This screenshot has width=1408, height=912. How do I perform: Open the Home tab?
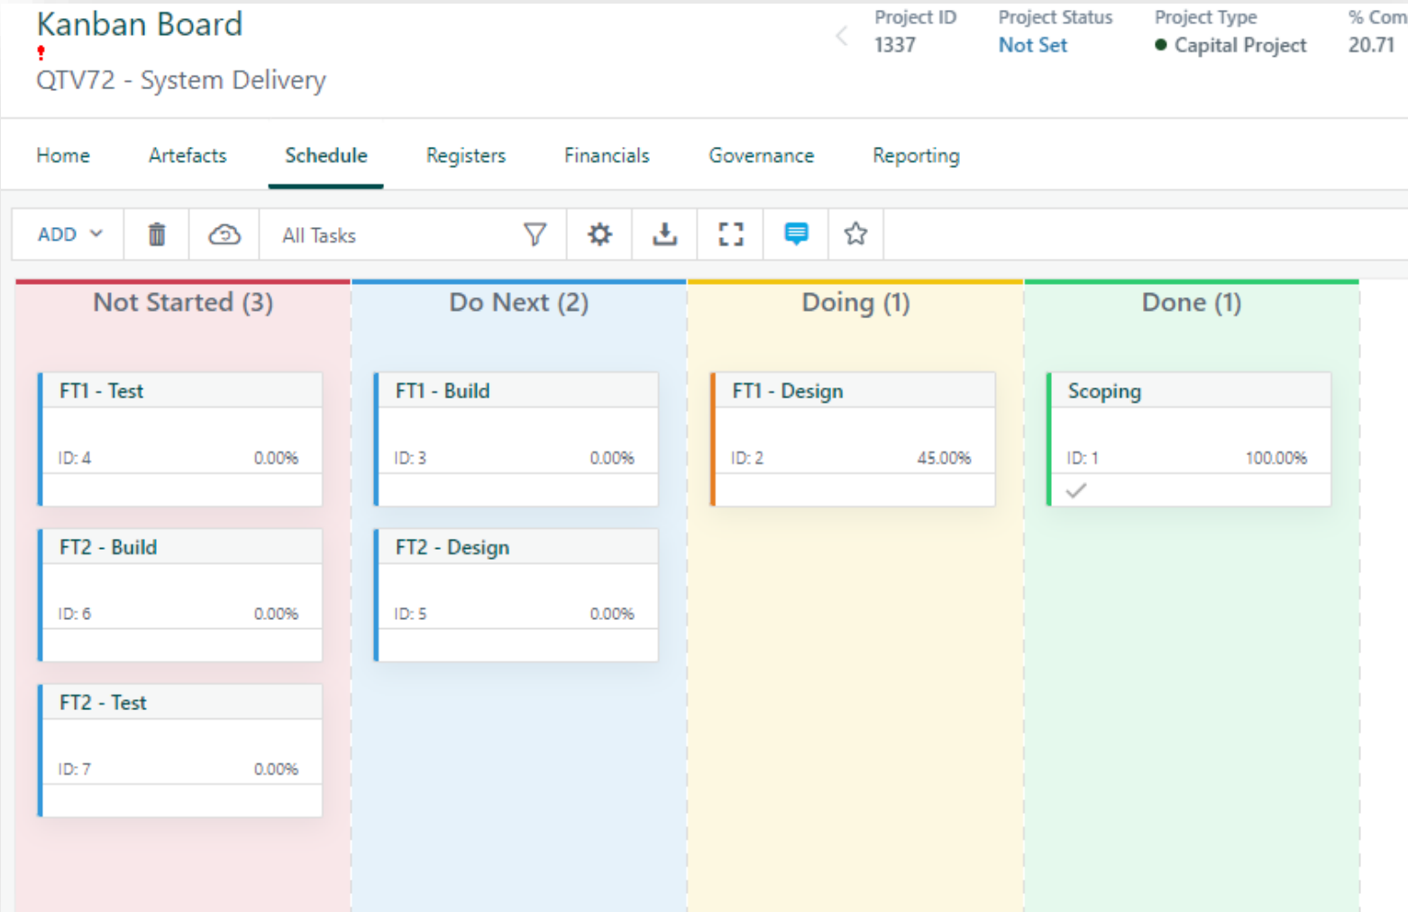click(x=63, y=155)
